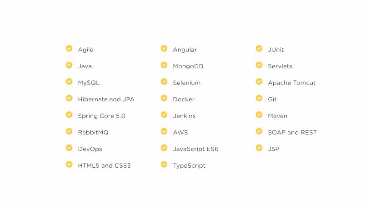Select the checkmark icon next to JSP
Screen dimensions: 371x209
point(259,148)
